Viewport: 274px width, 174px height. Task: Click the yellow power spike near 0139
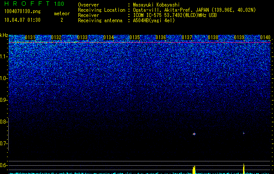(x=244, y=169)
